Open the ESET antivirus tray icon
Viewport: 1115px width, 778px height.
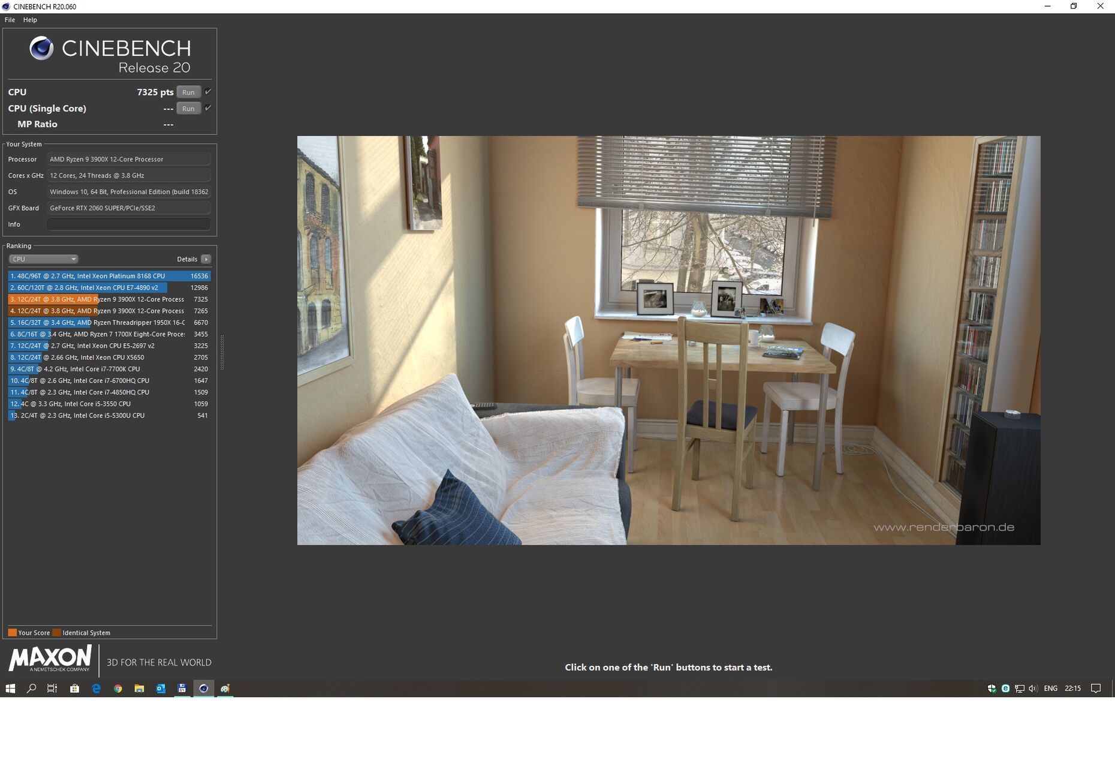[1005, 688]
